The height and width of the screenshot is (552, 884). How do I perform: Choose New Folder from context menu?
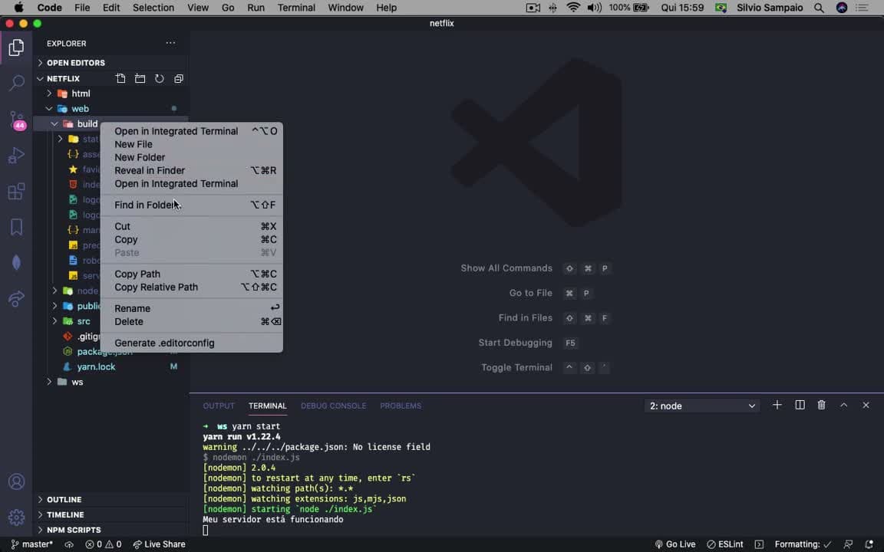point(192,157)
